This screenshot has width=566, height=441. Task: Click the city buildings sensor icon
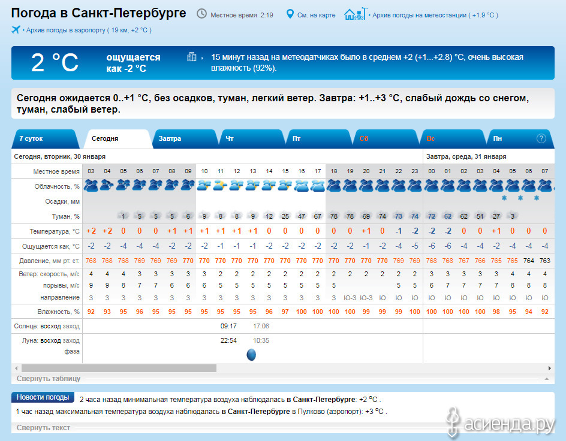click(192, 57)
